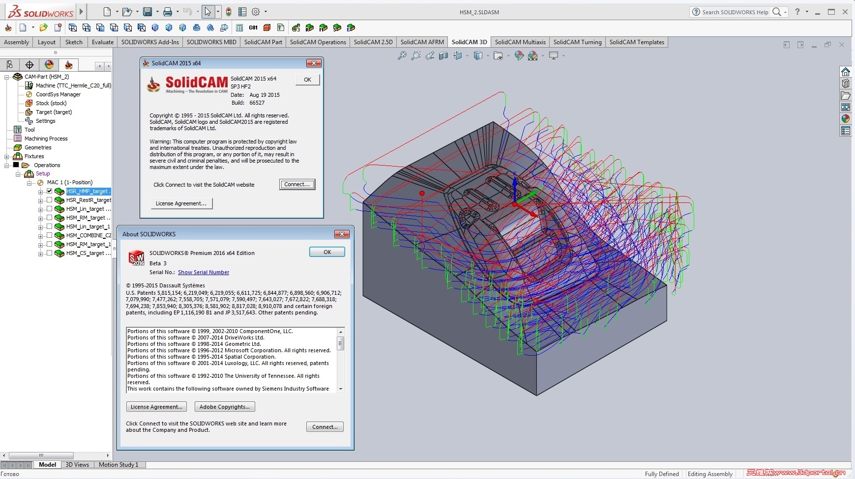Collapse the CAM-Part (HSM_2) tree node

(x=7, y=77)
